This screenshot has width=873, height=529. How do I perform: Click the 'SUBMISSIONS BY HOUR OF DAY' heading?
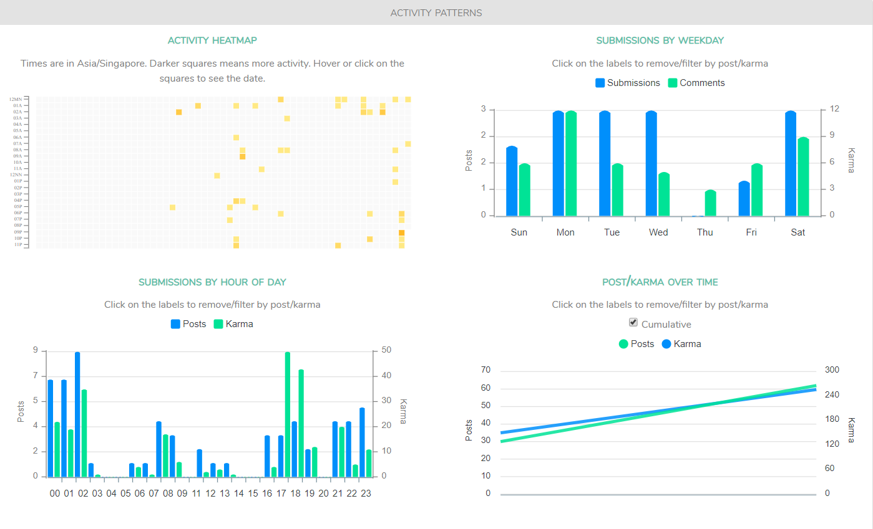pos(212,282)
